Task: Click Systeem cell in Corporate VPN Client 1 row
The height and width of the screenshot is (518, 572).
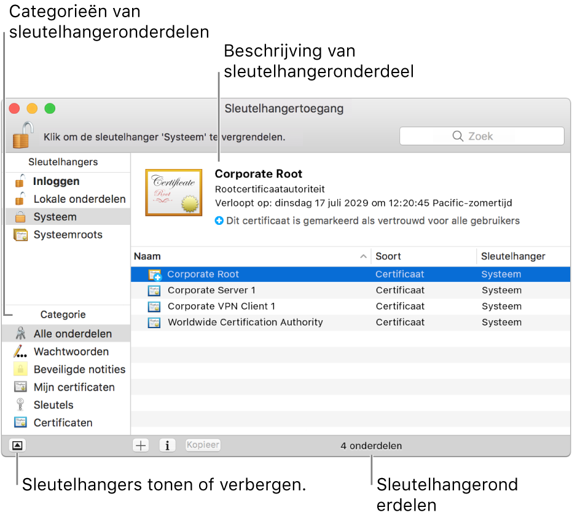Action: 501,307
